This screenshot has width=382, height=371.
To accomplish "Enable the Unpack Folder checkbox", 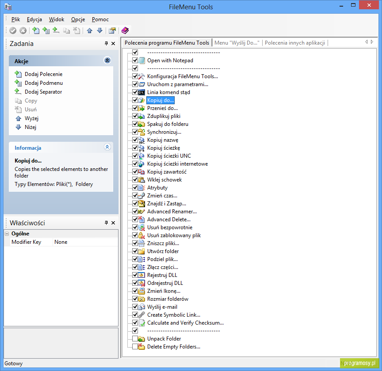I will [x=135, y=339].
